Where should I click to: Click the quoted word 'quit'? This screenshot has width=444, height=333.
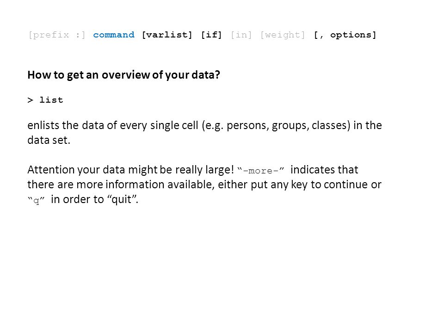click(122, 199)
